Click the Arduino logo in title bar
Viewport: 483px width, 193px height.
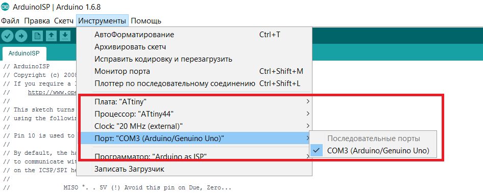[x=6, y=7]
